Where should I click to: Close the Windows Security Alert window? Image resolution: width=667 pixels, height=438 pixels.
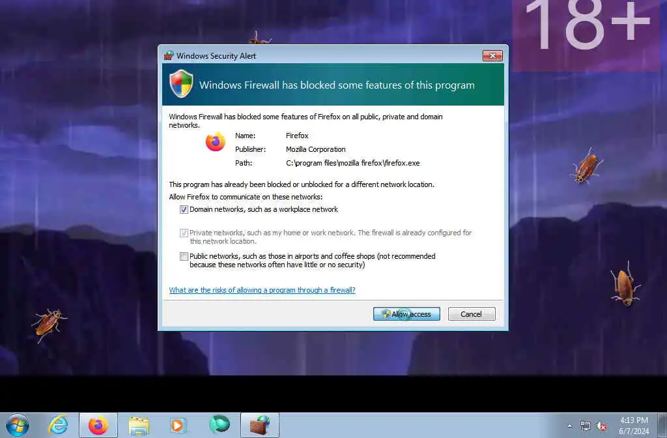click(x=492, y=56)
